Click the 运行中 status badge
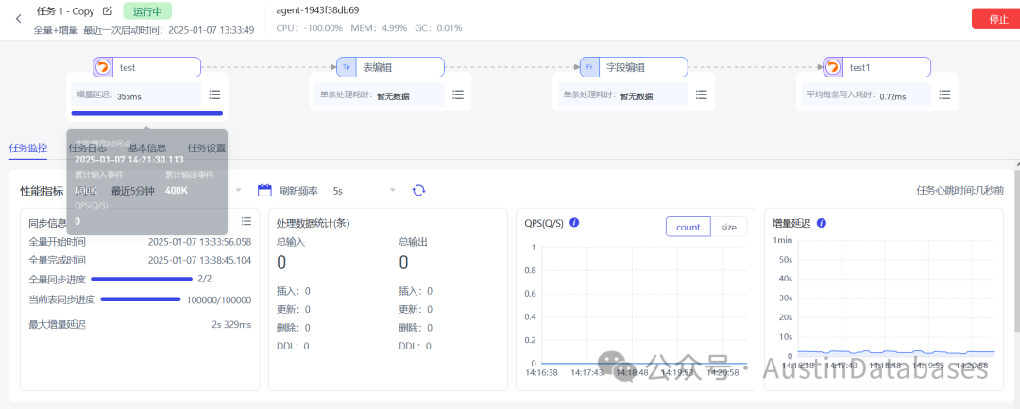Viewport: 1020px width, 409px height. pos(147,11)
